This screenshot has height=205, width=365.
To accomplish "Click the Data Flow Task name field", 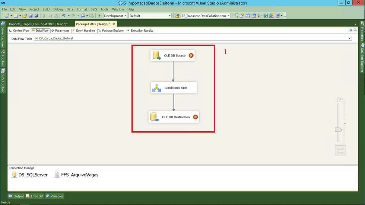I will coord(193,38).
